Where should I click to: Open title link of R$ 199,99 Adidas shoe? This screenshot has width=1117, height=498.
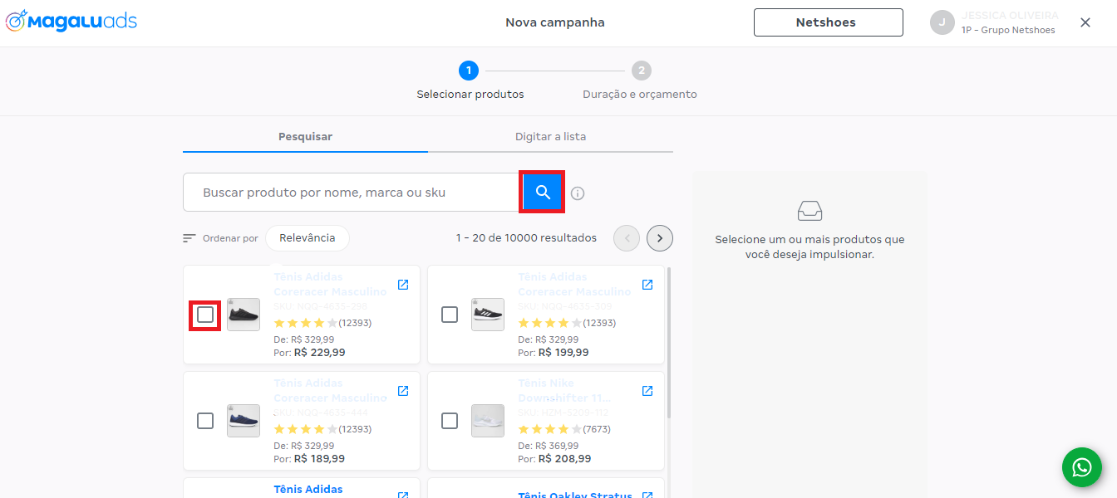pos(574,284)
